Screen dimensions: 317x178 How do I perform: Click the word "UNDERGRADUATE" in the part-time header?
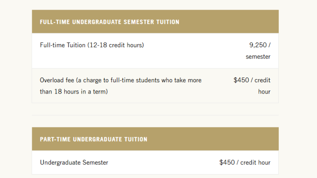point(97,139)
